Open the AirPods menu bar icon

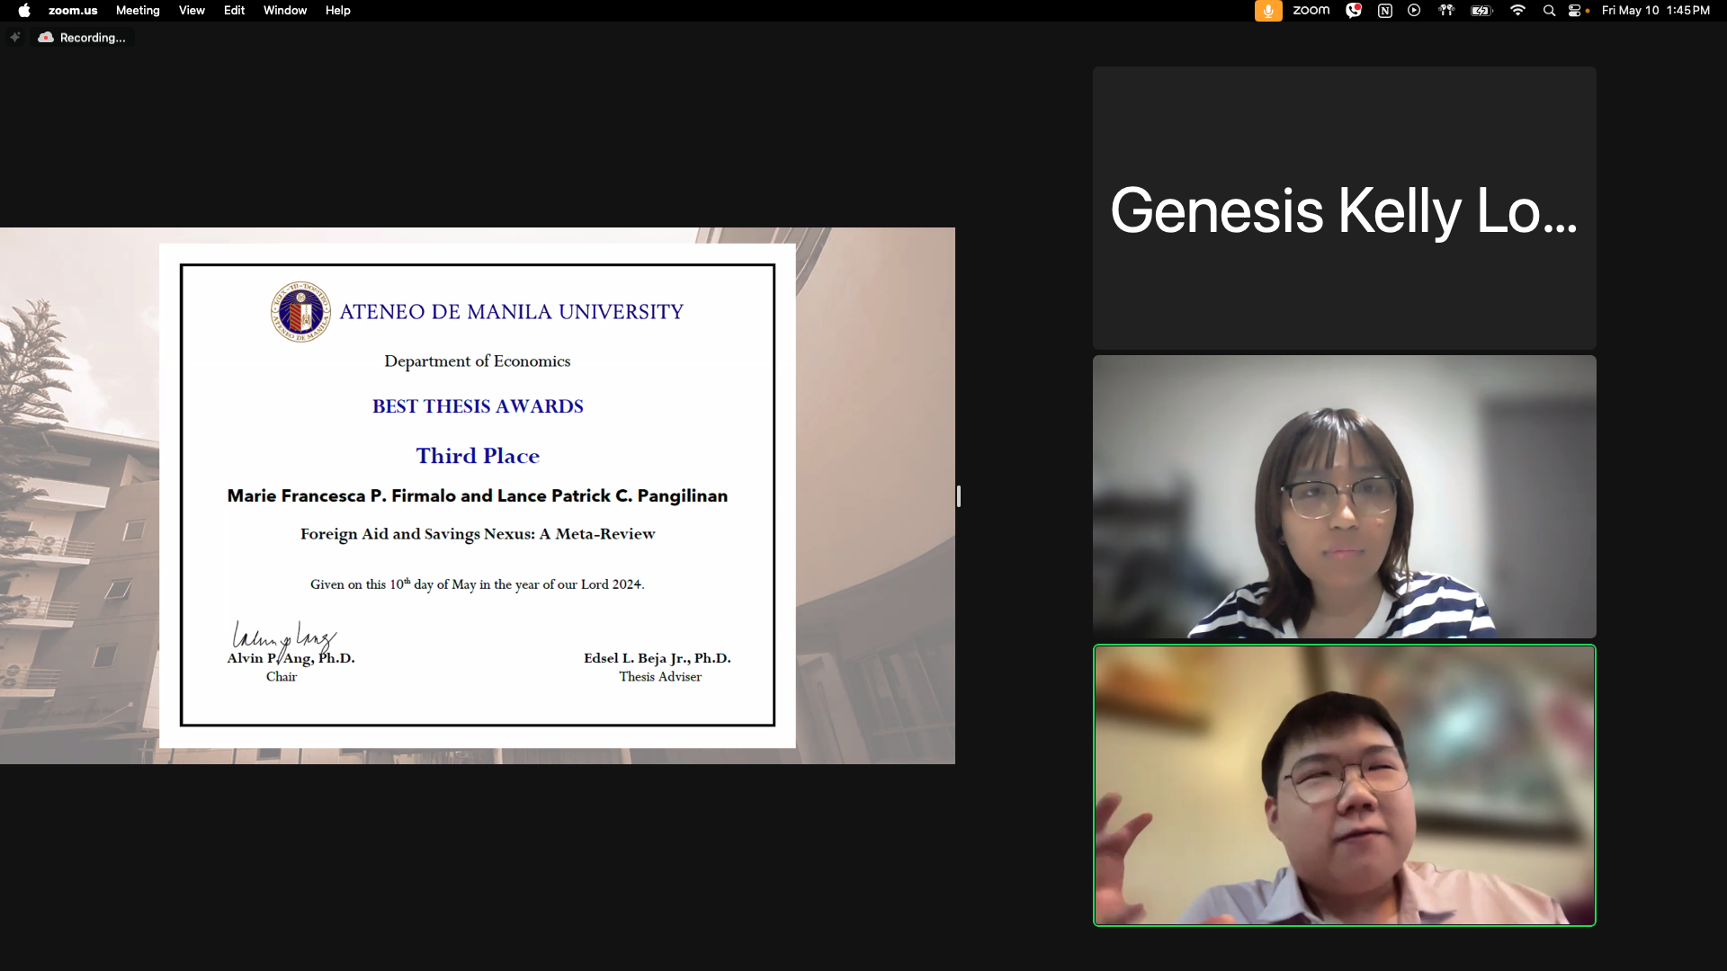[x=1446, y=11]
